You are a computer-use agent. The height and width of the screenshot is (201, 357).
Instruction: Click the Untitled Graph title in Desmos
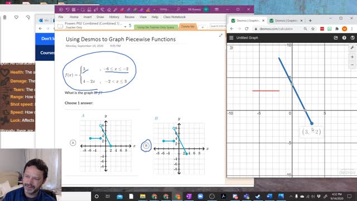coord(247,37)
